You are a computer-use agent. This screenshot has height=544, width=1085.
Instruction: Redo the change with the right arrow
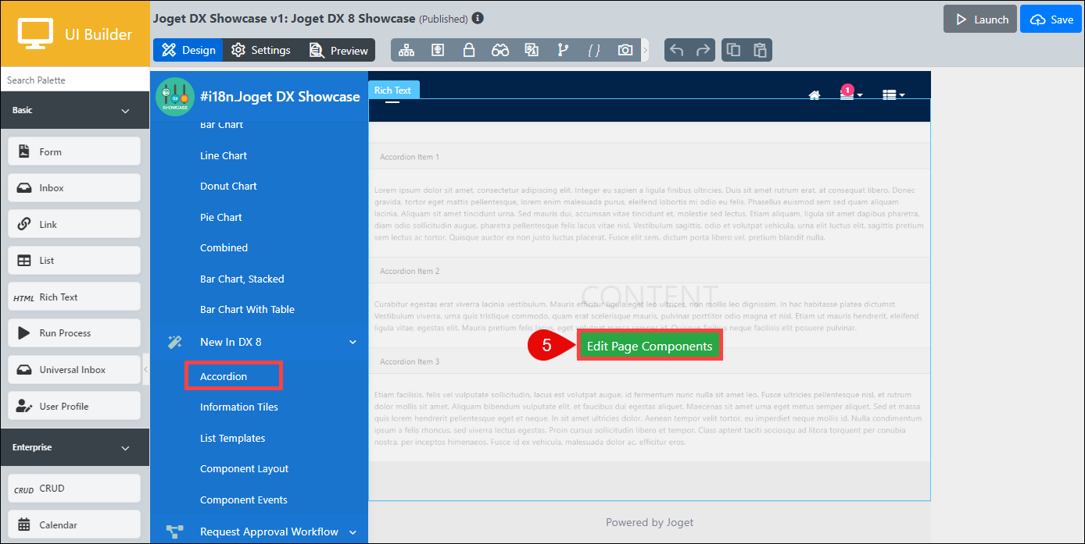pos(704,50)
